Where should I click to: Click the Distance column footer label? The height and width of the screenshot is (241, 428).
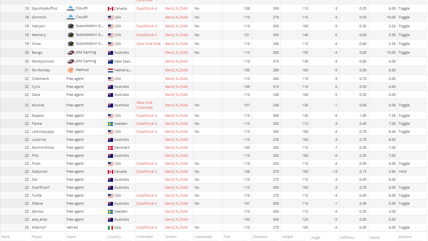point(260,237)
